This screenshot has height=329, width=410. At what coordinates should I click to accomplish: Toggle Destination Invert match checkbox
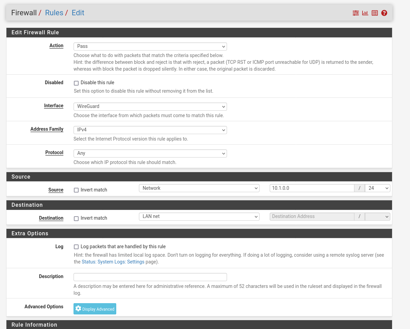pos(76,218)
